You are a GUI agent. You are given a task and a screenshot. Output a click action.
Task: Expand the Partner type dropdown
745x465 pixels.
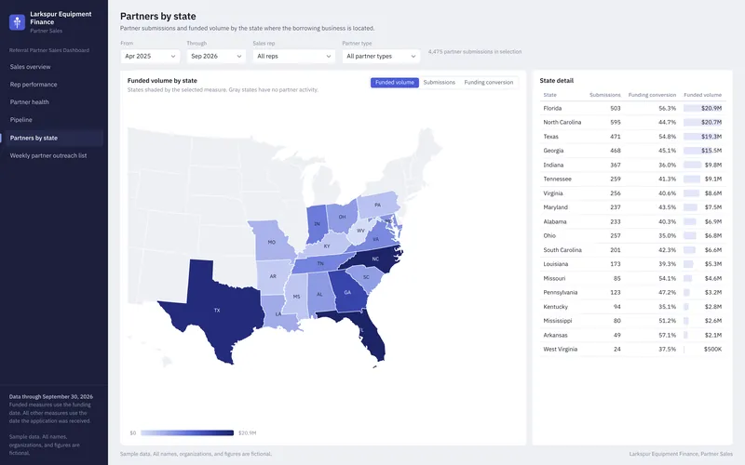[381, 56]
